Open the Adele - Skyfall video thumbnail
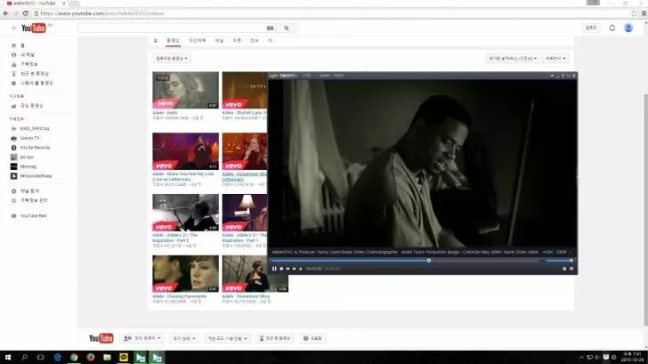648x364 pixels. tap(245, 90)
